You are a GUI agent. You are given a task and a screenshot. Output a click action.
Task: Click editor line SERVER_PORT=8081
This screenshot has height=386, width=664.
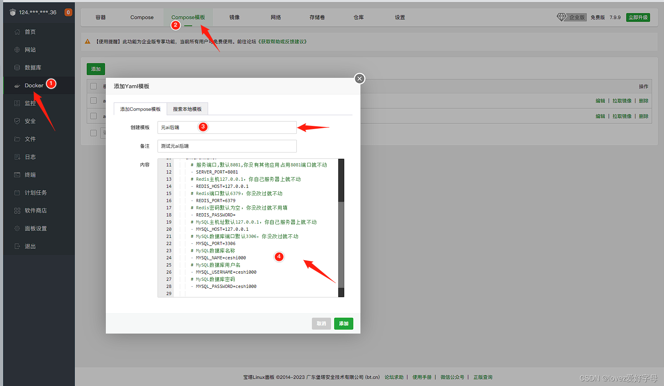coord(217,172)
